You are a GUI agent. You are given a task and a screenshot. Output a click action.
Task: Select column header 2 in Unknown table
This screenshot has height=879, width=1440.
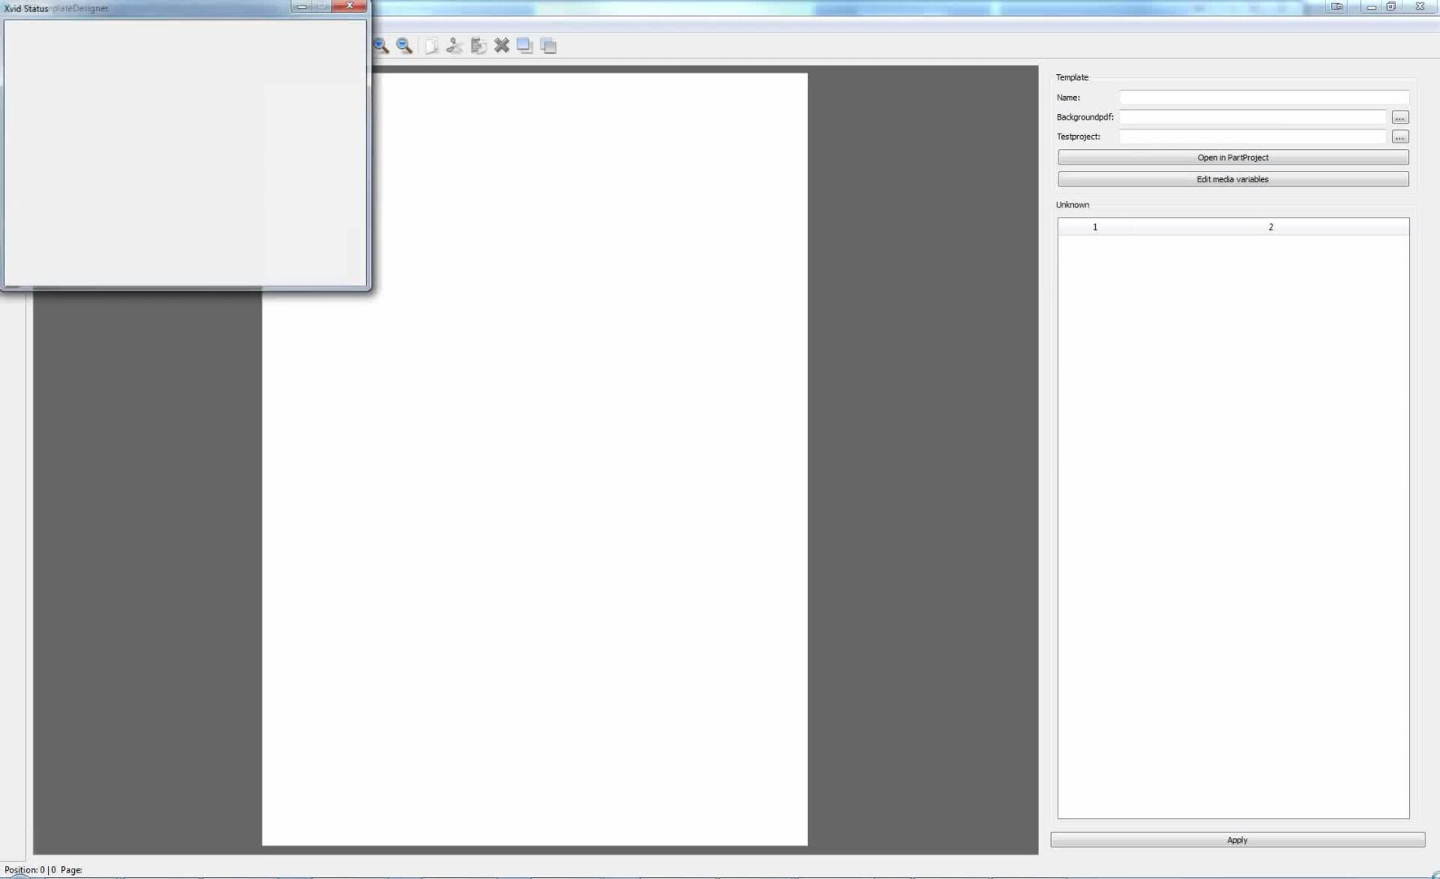(1271, 227)
